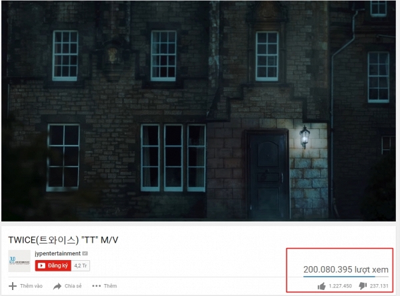Subscribe with the red Đăng ký button
The image size is (400, 296).
[x=53, y=265]
